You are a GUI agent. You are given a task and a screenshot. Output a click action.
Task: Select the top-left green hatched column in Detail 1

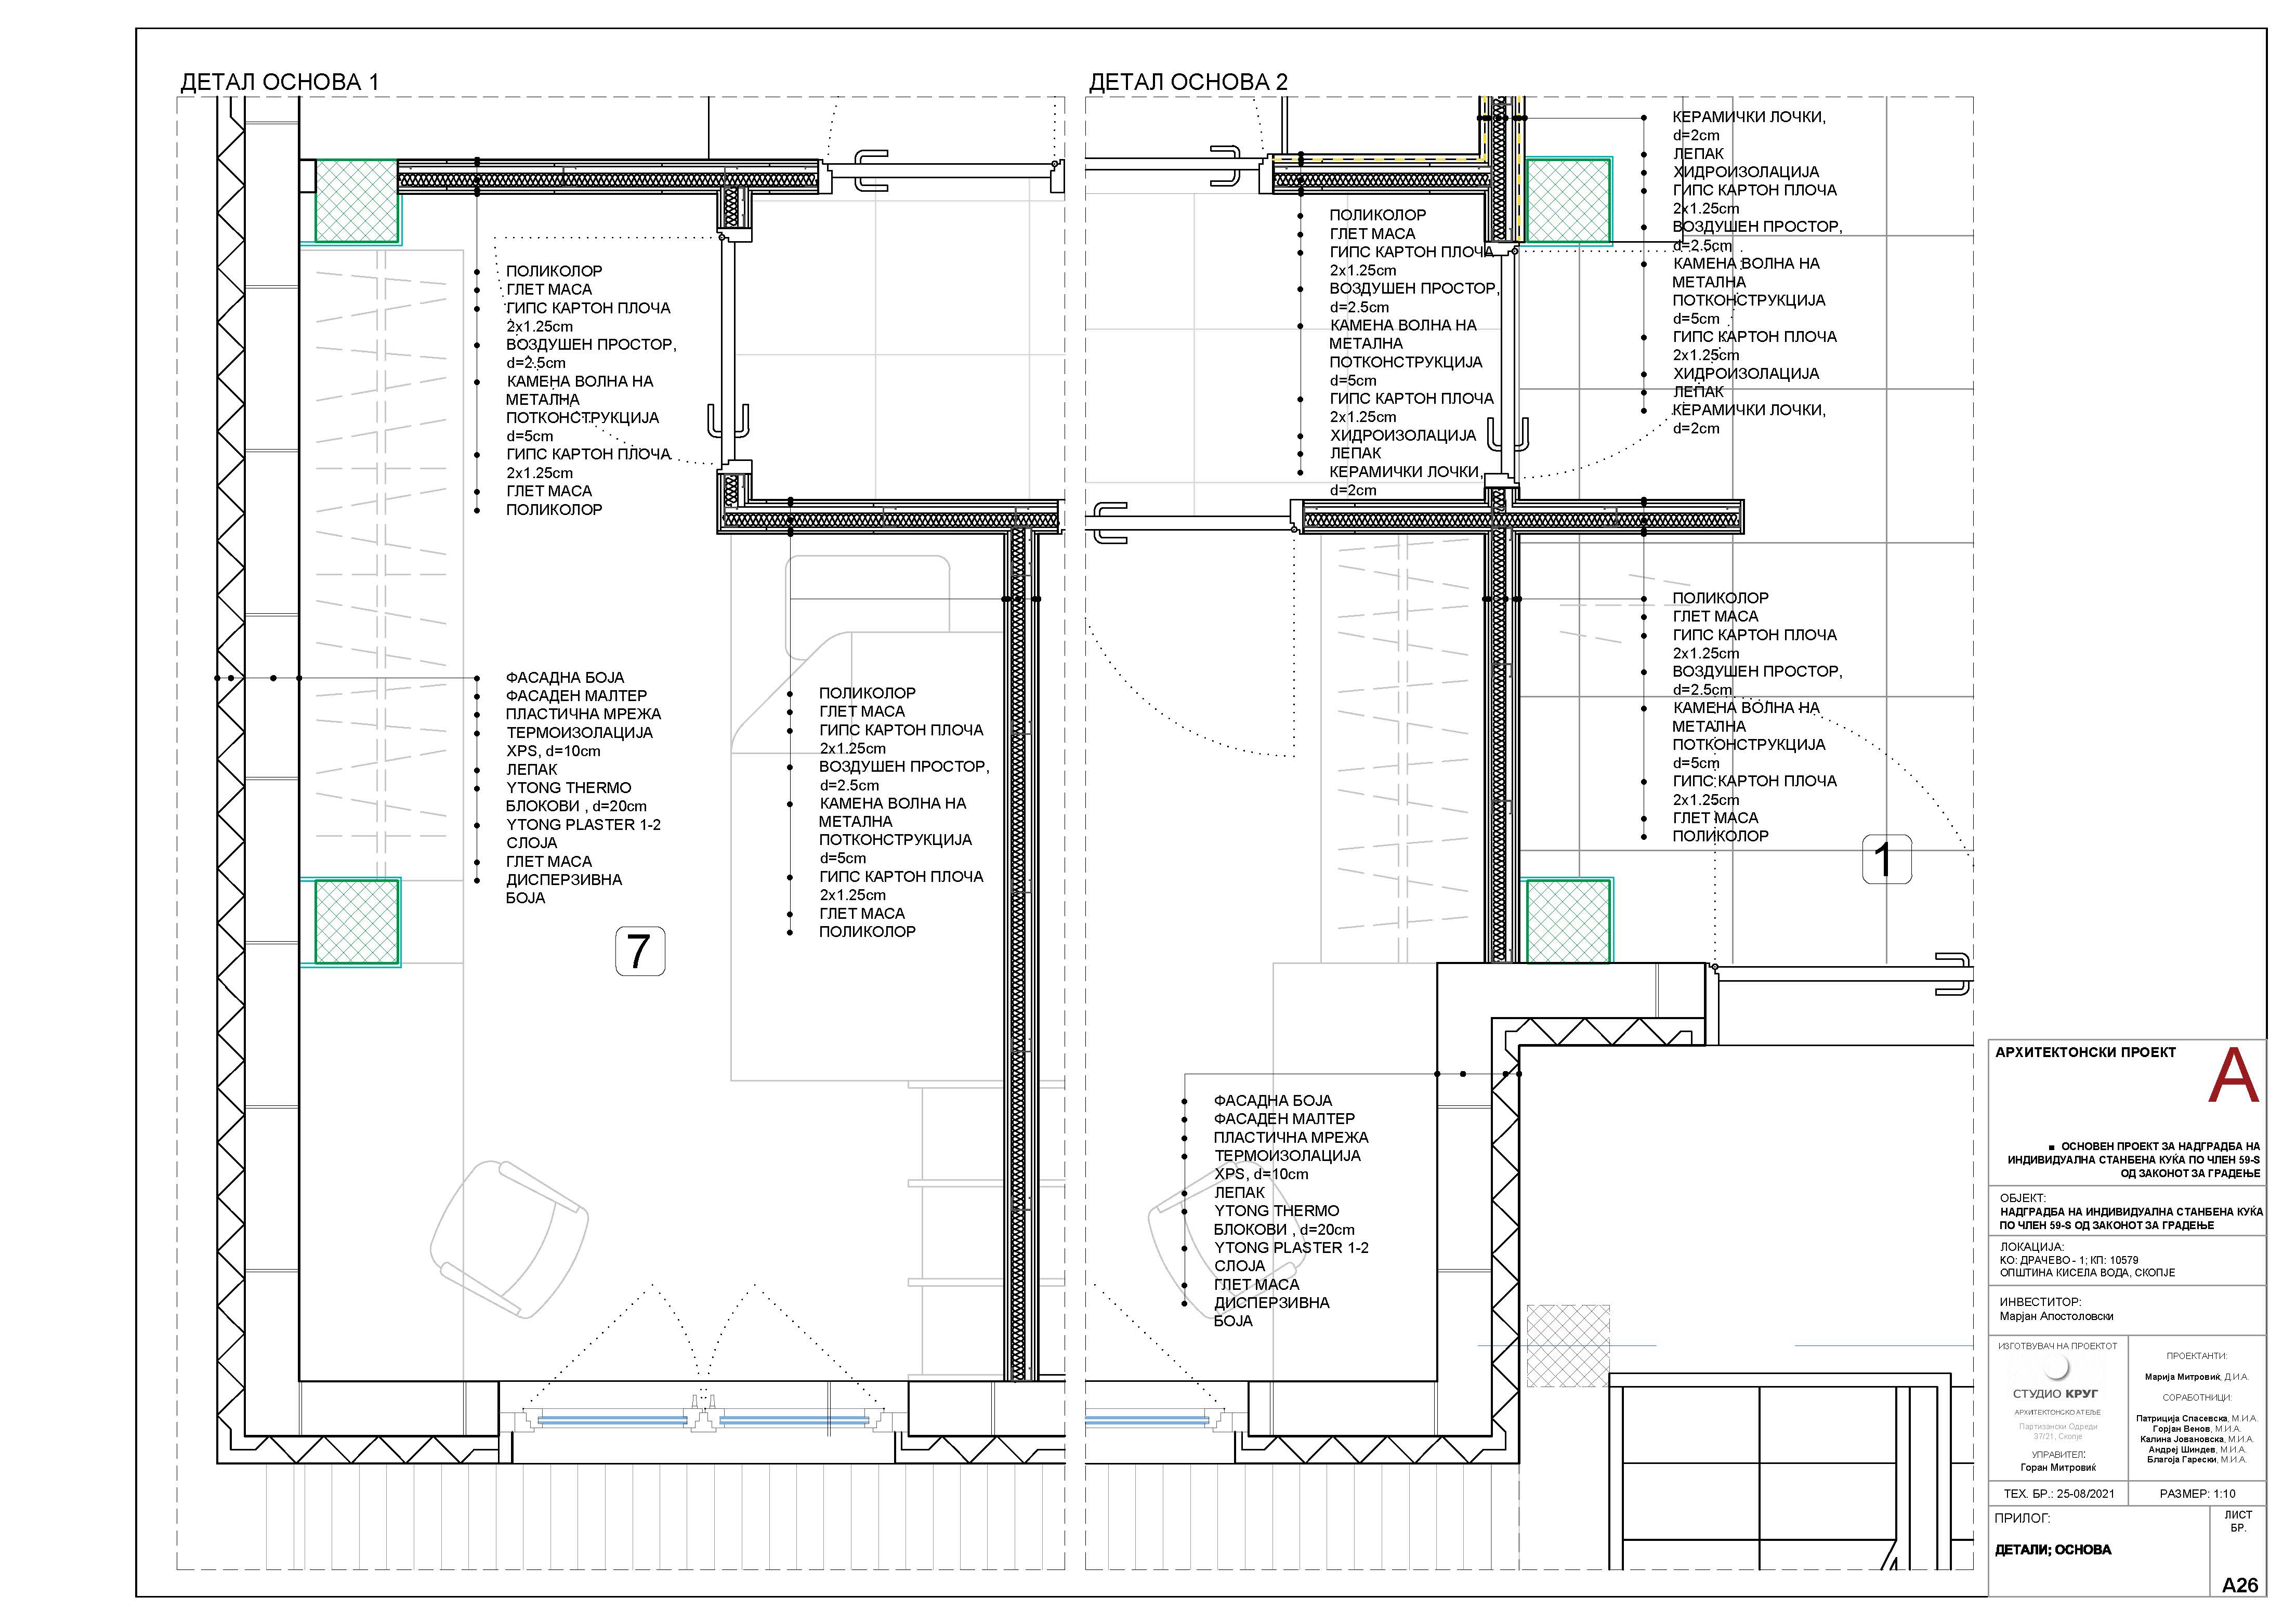pos(357,201)
